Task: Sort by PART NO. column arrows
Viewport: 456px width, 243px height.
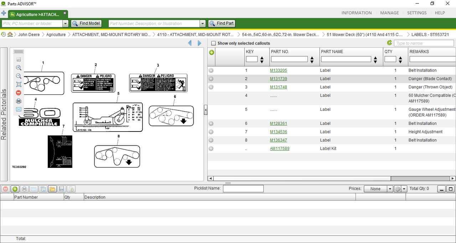Action: [312, 60]
